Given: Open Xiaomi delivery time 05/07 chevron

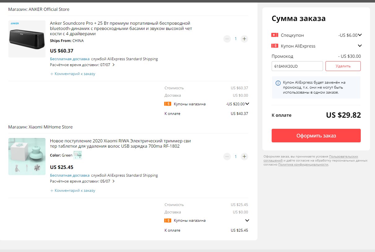Looking at the screenshot, I should coord(114,181).
